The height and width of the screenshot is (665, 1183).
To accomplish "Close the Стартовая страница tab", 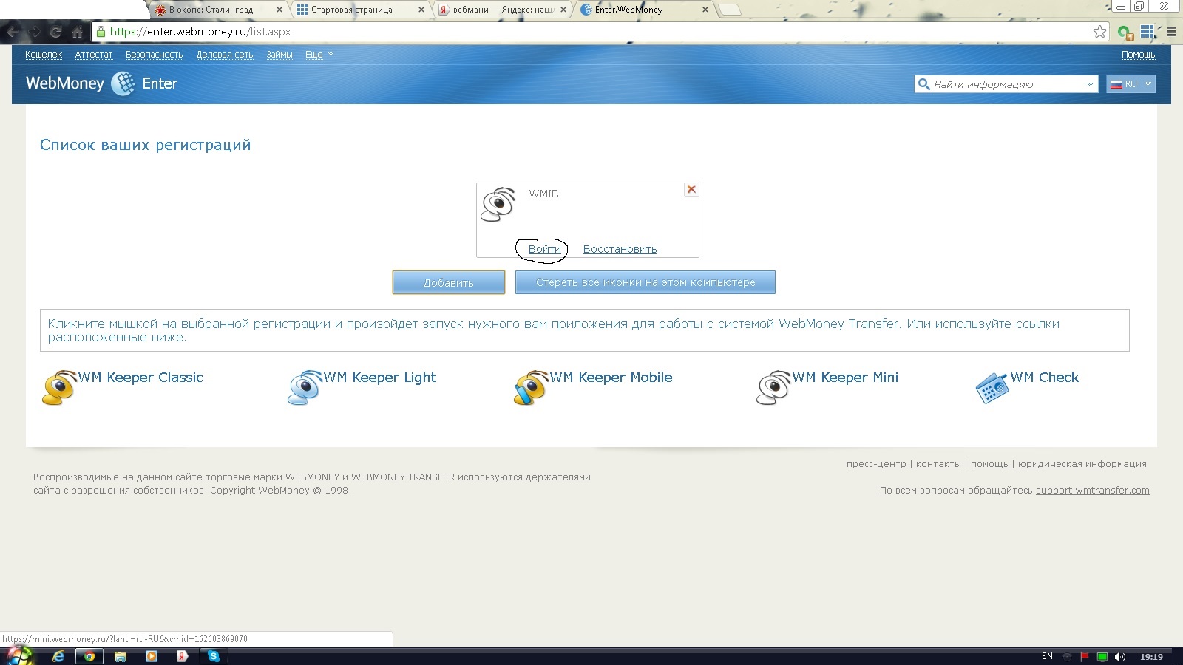I will (x=421, y=10).
